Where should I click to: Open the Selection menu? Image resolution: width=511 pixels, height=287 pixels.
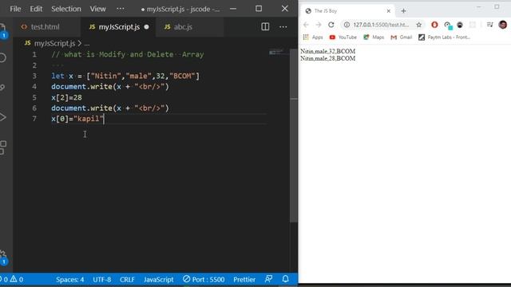66,9
